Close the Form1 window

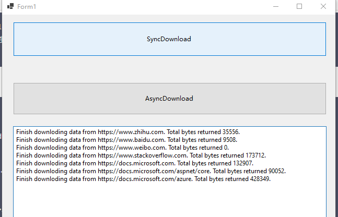coord(323,6)
